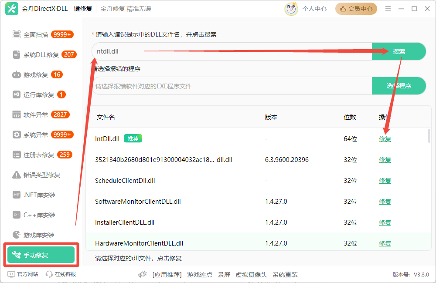The height and width of the screenshot is (283, 436).
Task: Click 修复 next to IntDll.dll
Action: (385, 139)
